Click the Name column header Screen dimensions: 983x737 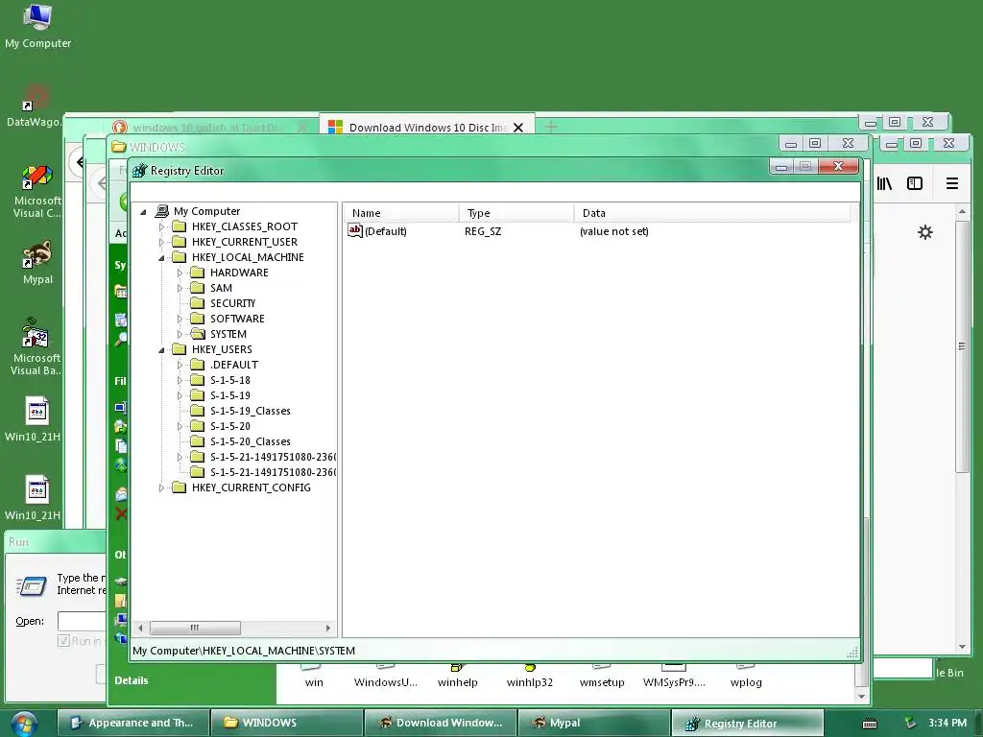400,213
